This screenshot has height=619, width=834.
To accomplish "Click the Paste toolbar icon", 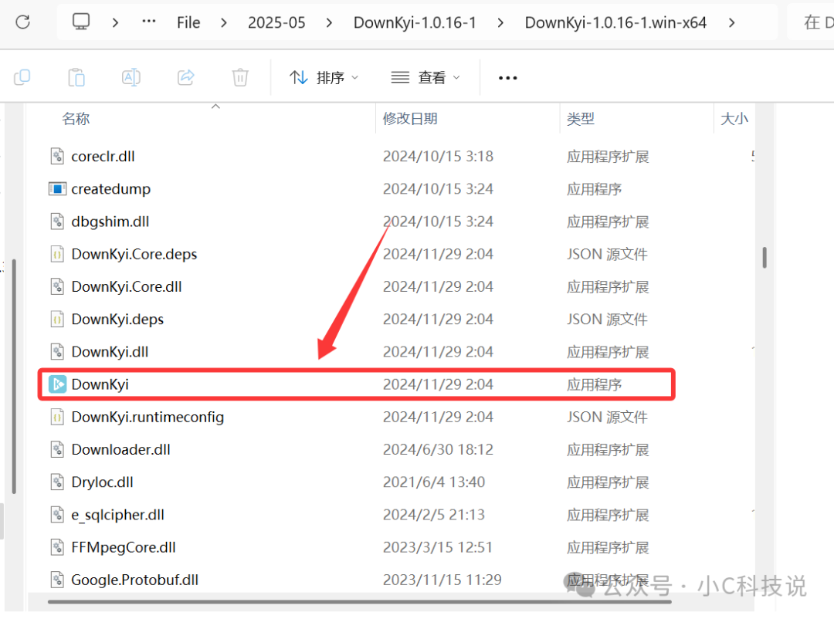I will 76,78.
